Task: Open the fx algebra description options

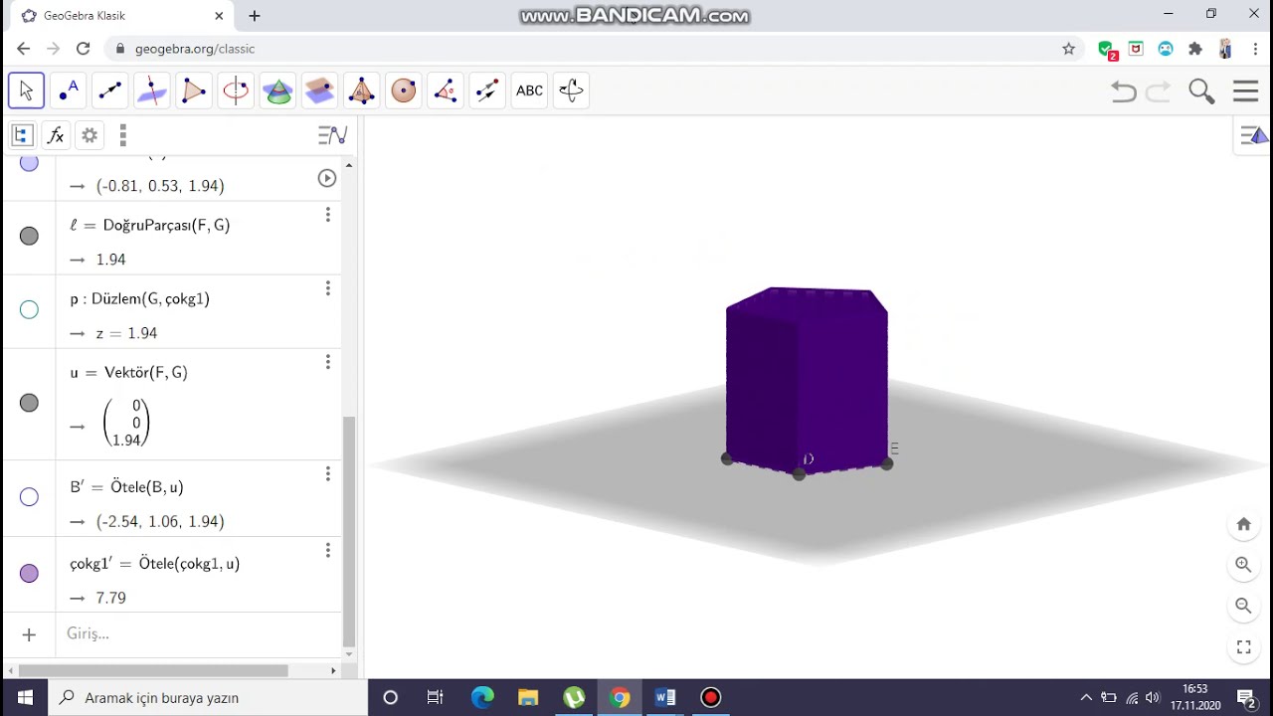Action: pyautogui.click(x=56, y=135)
